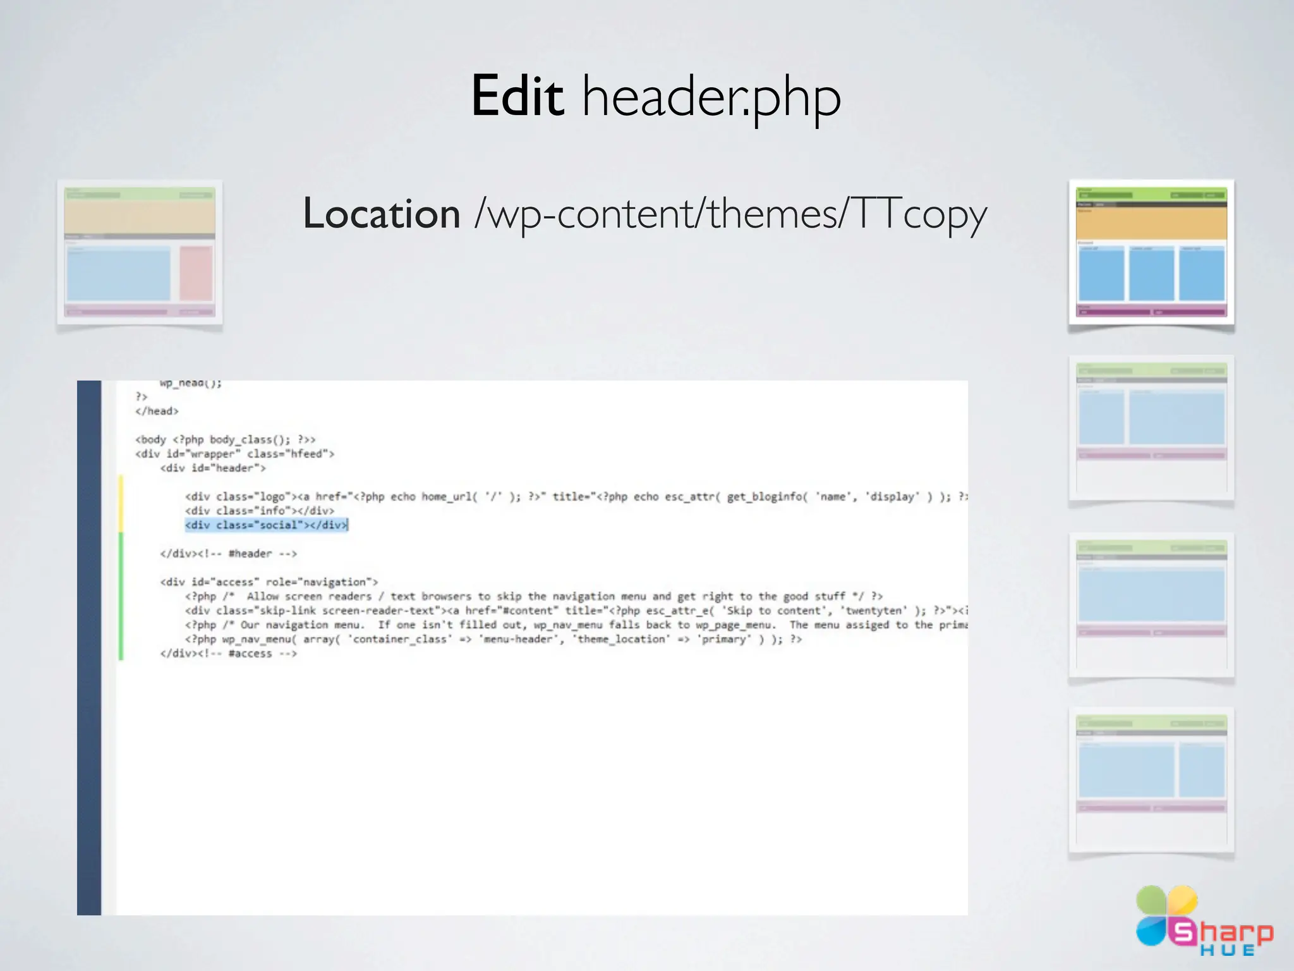This screenshot has width=1294, height=971.
Task: Select the faded thumbnail with narrow right column
Action: coord(1151,781)
